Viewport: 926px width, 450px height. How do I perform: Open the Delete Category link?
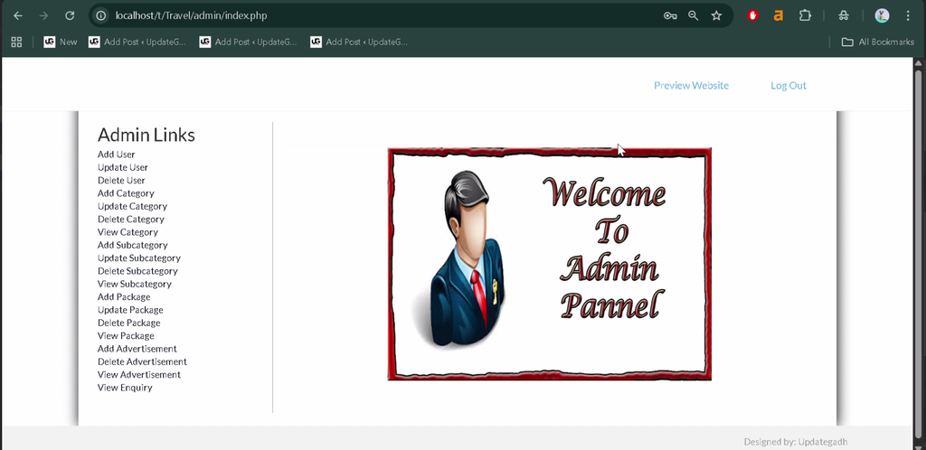[131, 220]
